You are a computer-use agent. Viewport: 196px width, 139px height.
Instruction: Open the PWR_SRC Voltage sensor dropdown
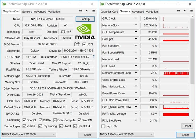(136, 114)
